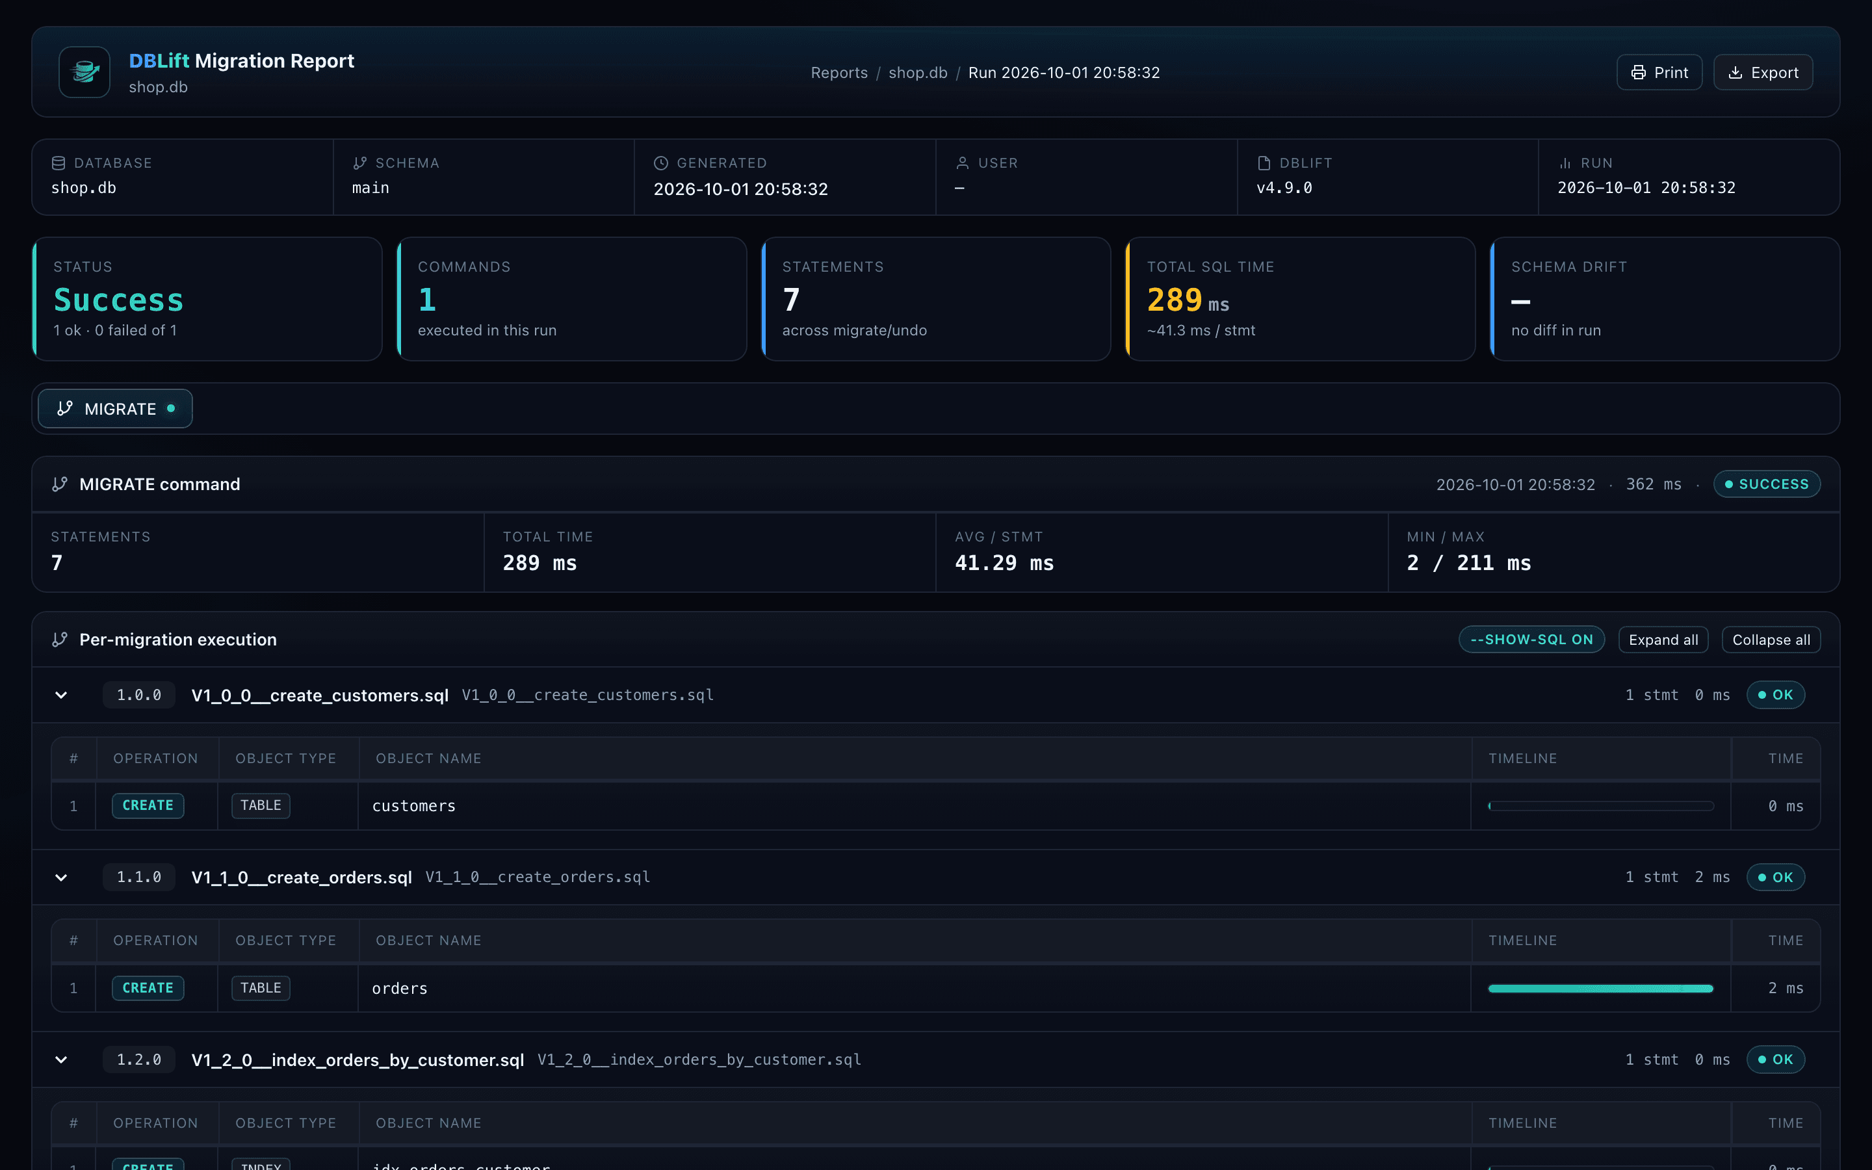Click the orders timeline bar
Viewport: 1872px width, 1170px height.
click(x=1601, y=989)
